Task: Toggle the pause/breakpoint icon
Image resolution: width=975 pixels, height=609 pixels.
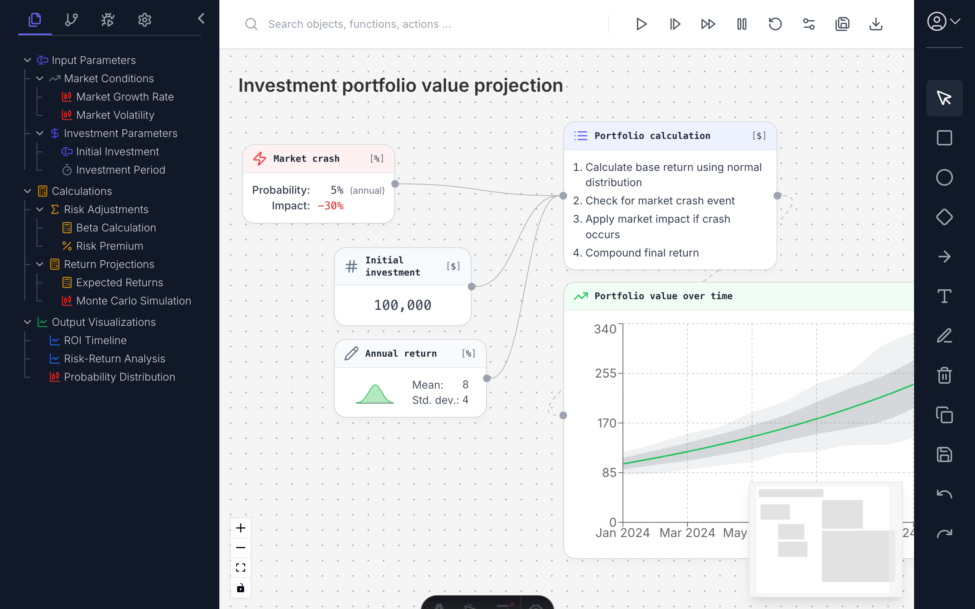Action: [742, 24]
